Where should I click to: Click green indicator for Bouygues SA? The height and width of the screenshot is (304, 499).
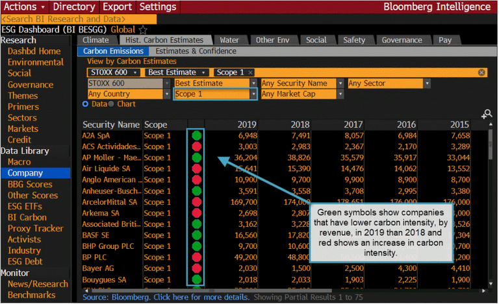point(197,279)
